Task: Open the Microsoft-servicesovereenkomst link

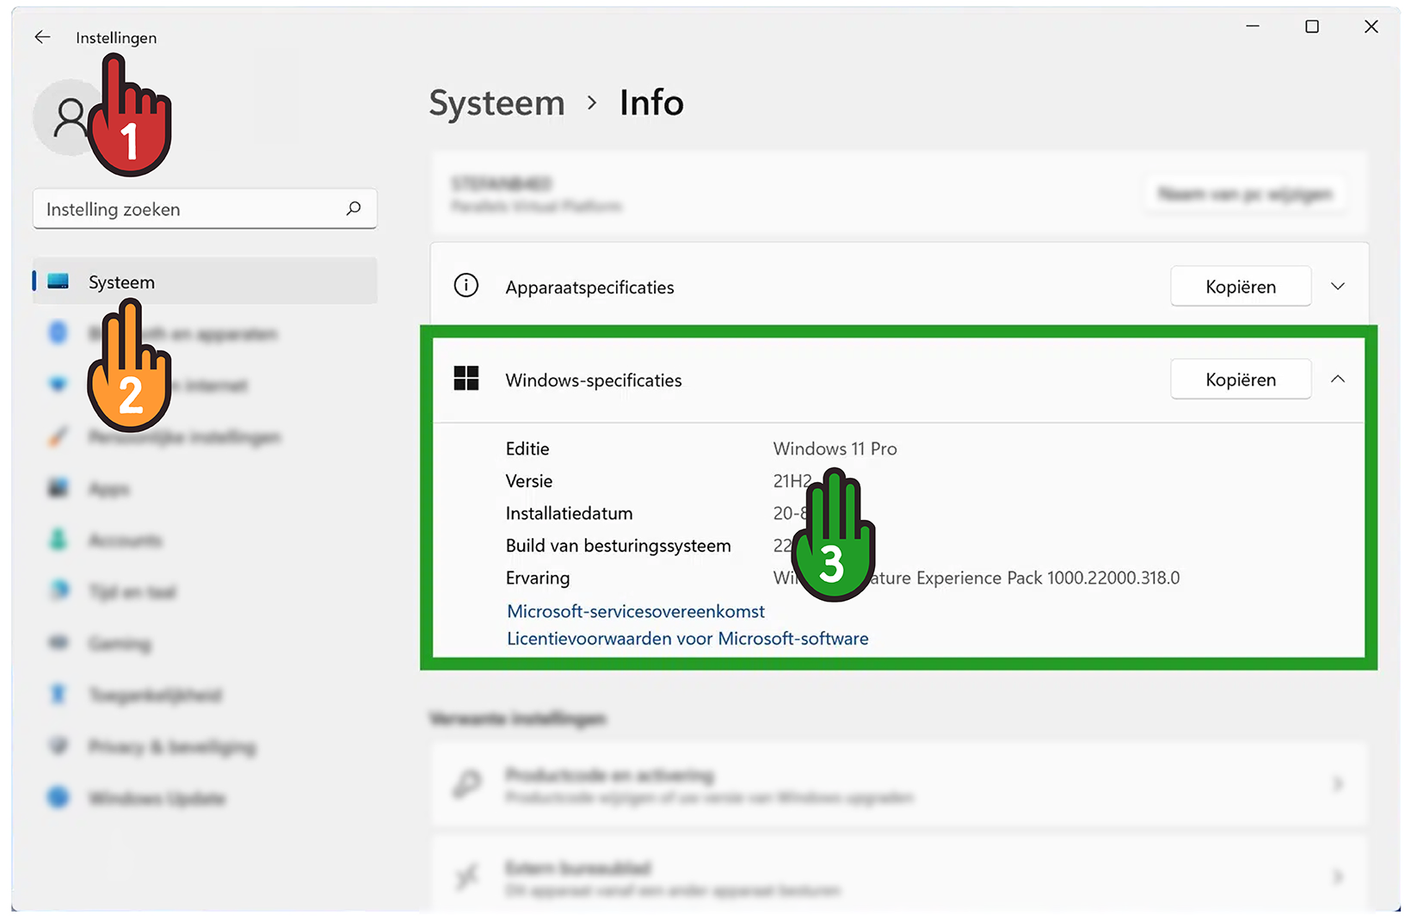Action: click(x=635, y=611)
